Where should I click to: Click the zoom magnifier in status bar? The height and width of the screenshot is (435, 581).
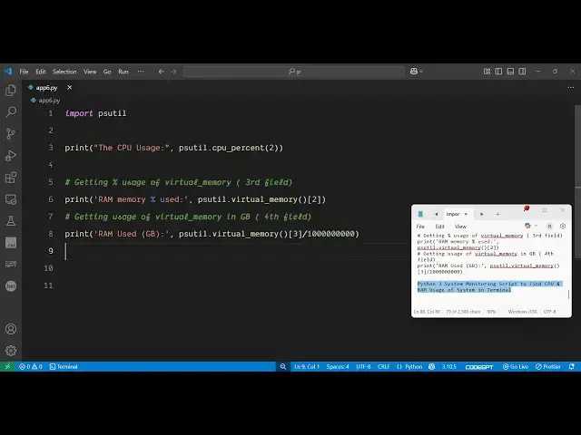[283, 366]
